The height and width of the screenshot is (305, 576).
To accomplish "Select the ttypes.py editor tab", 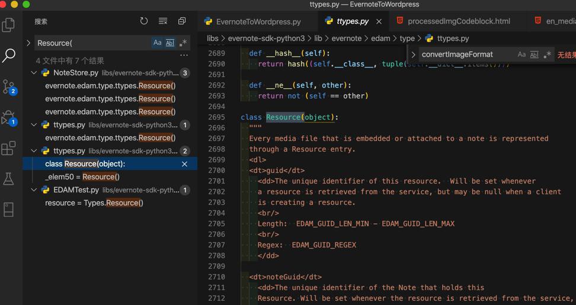I will click(352, 21).
